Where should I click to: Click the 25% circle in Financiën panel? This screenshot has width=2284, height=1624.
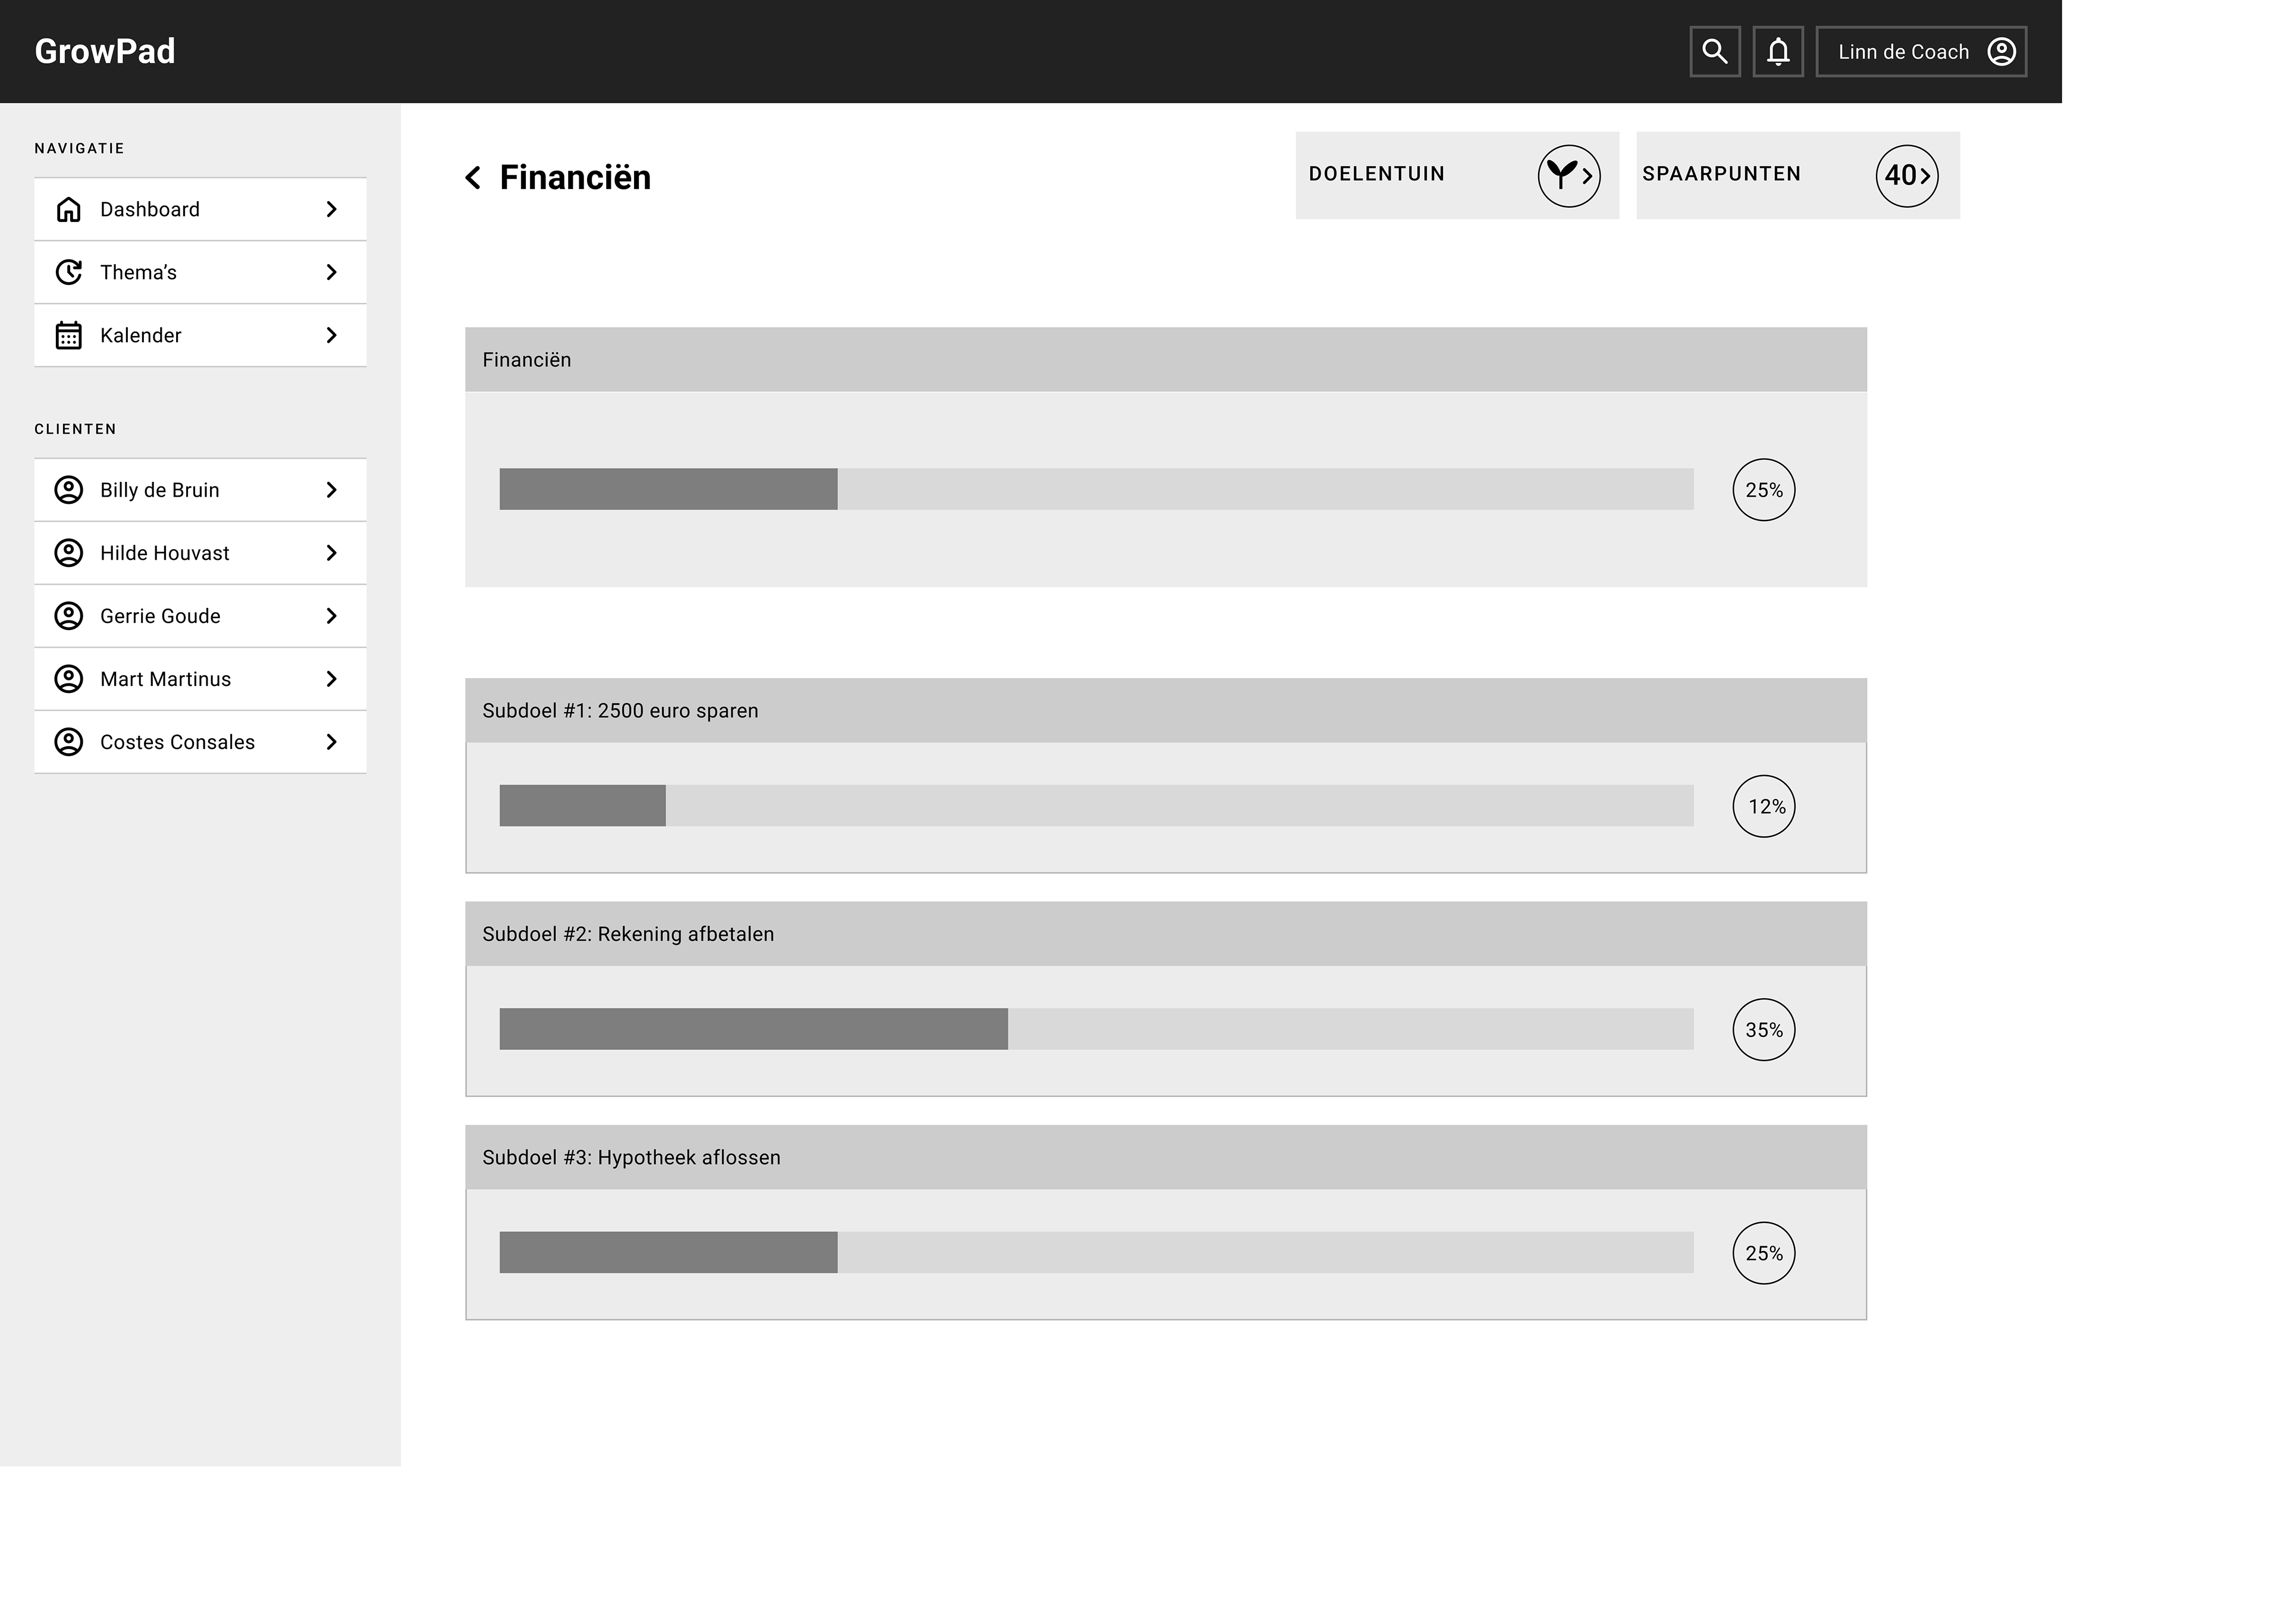coord(1763,490)
